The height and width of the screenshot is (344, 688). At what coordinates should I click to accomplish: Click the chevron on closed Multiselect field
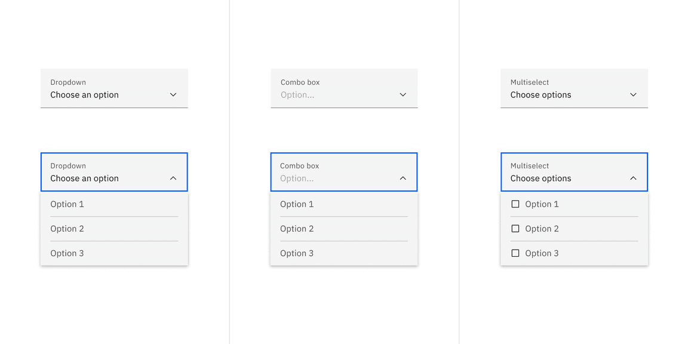pyautogui.click(x=633, y=94)
